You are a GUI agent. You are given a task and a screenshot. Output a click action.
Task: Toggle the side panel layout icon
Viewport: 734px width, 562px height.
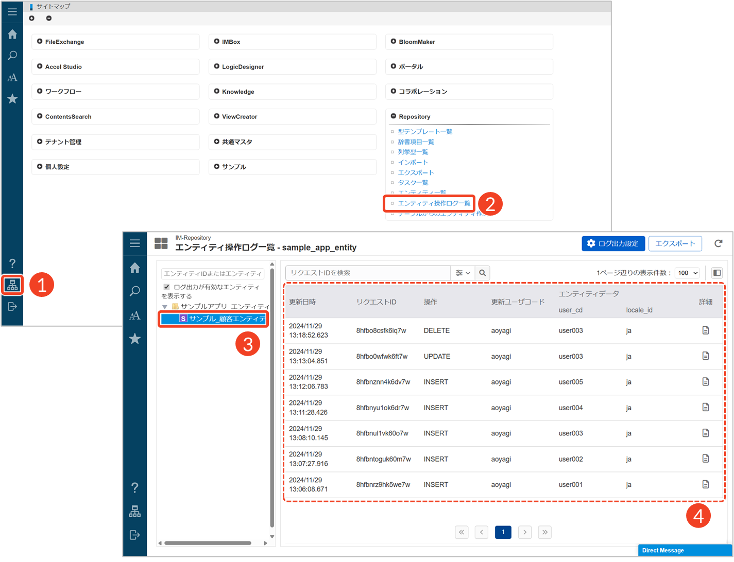[x=716, y=273]
